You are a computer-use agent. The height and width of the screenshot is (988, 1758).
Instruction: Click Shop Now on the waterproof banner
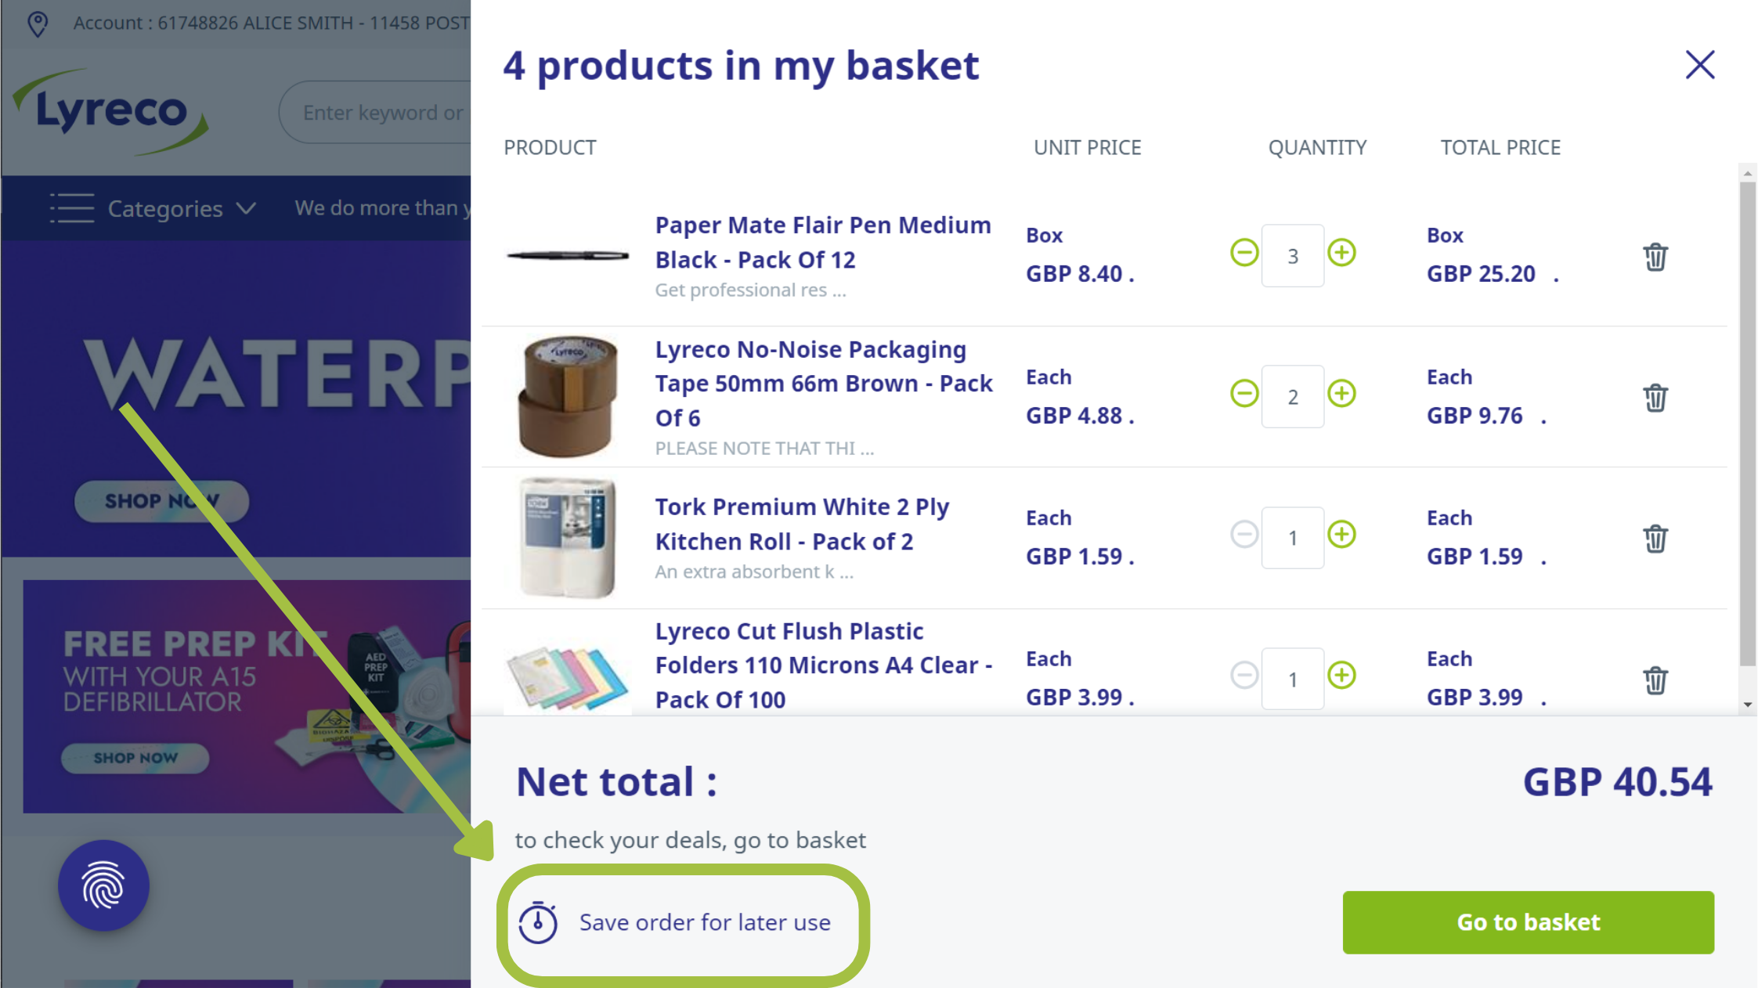(x=161, y=501)
